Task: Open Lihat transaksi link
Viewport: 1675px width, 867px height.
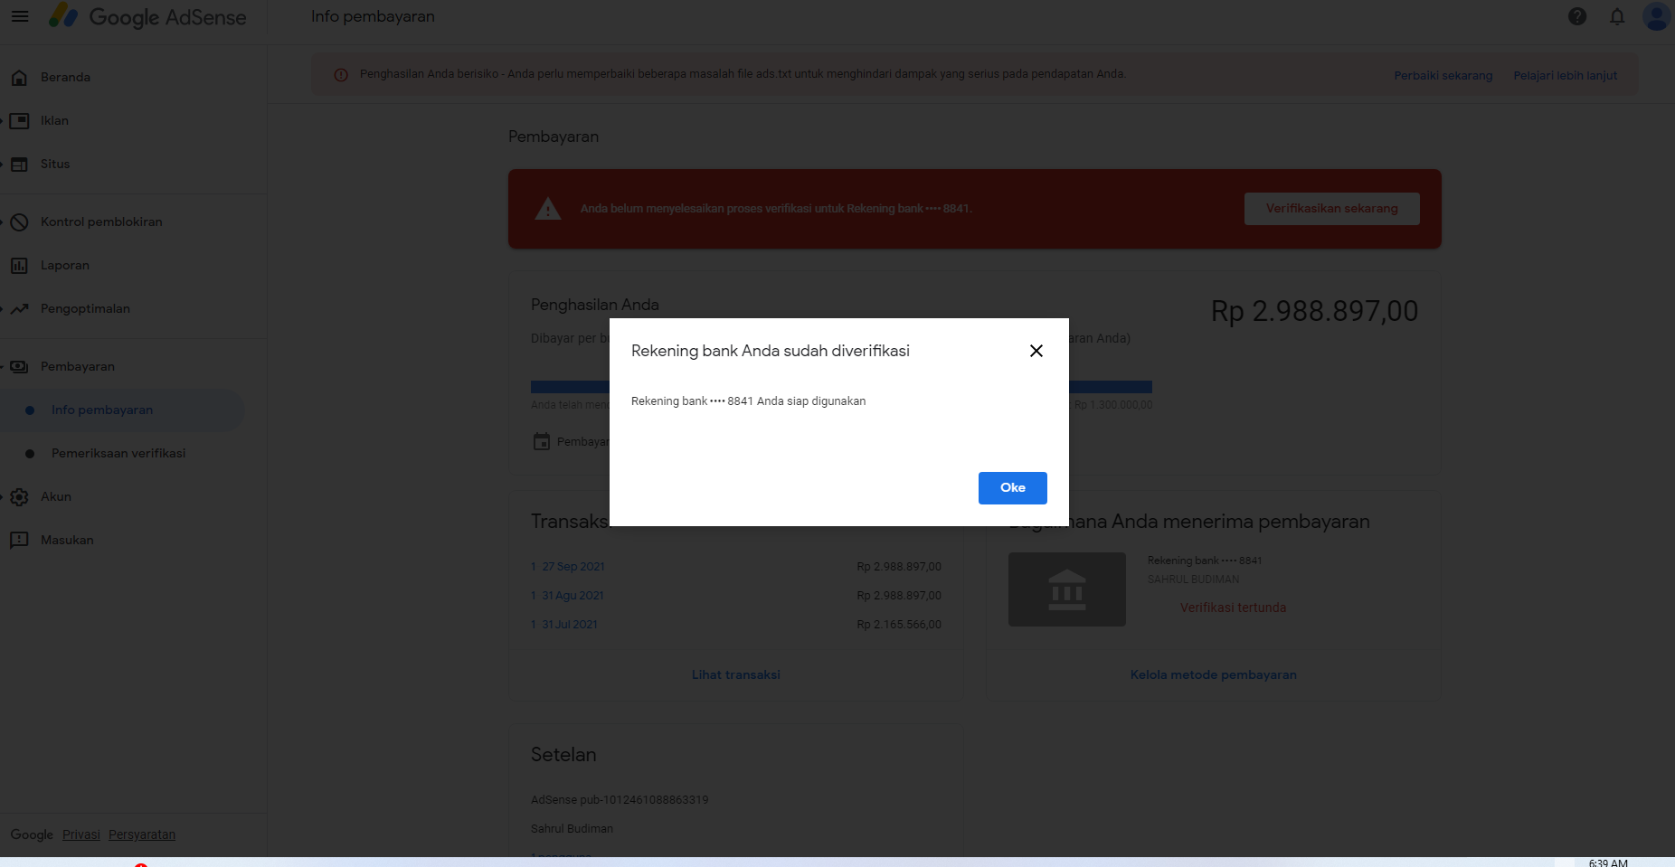Action: [x=736, y=674]
